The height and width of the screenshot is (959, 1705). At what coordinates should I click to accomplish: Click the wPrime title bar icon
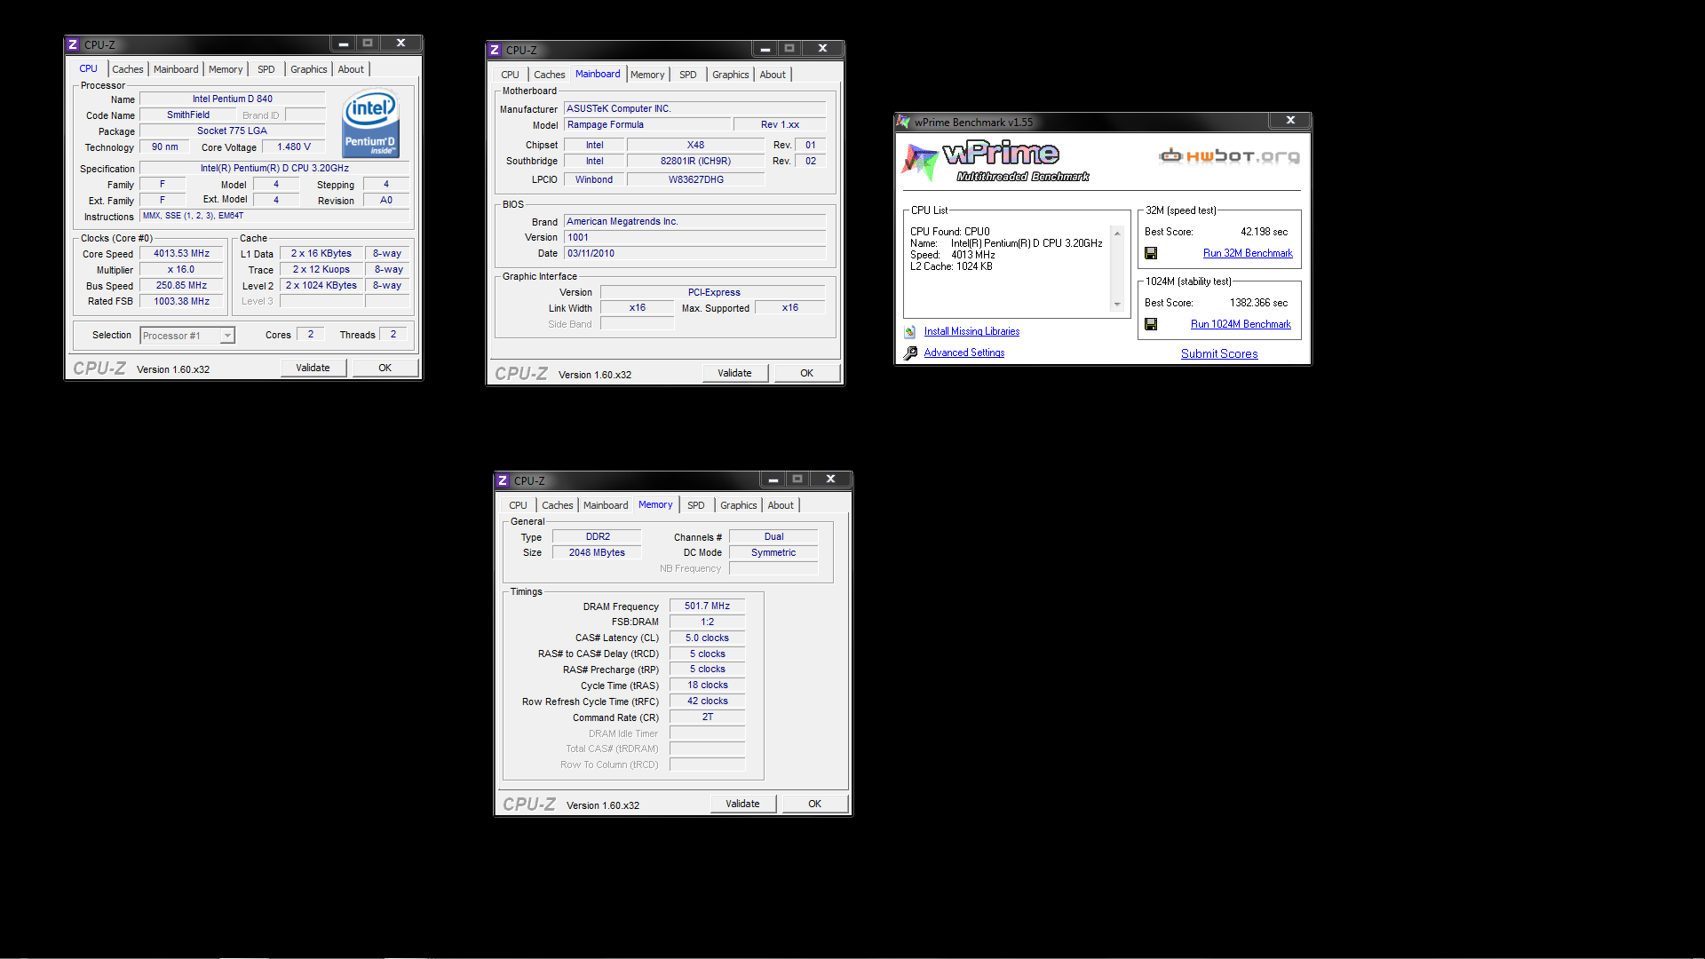pyautogui.click(x=904, y=122)
